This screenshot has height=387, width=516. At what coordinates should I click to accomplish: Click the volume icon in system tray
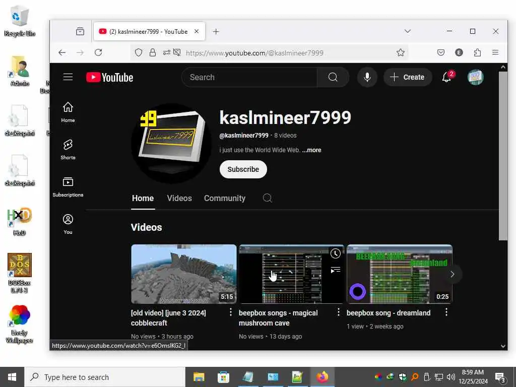(x=451, y=377)
